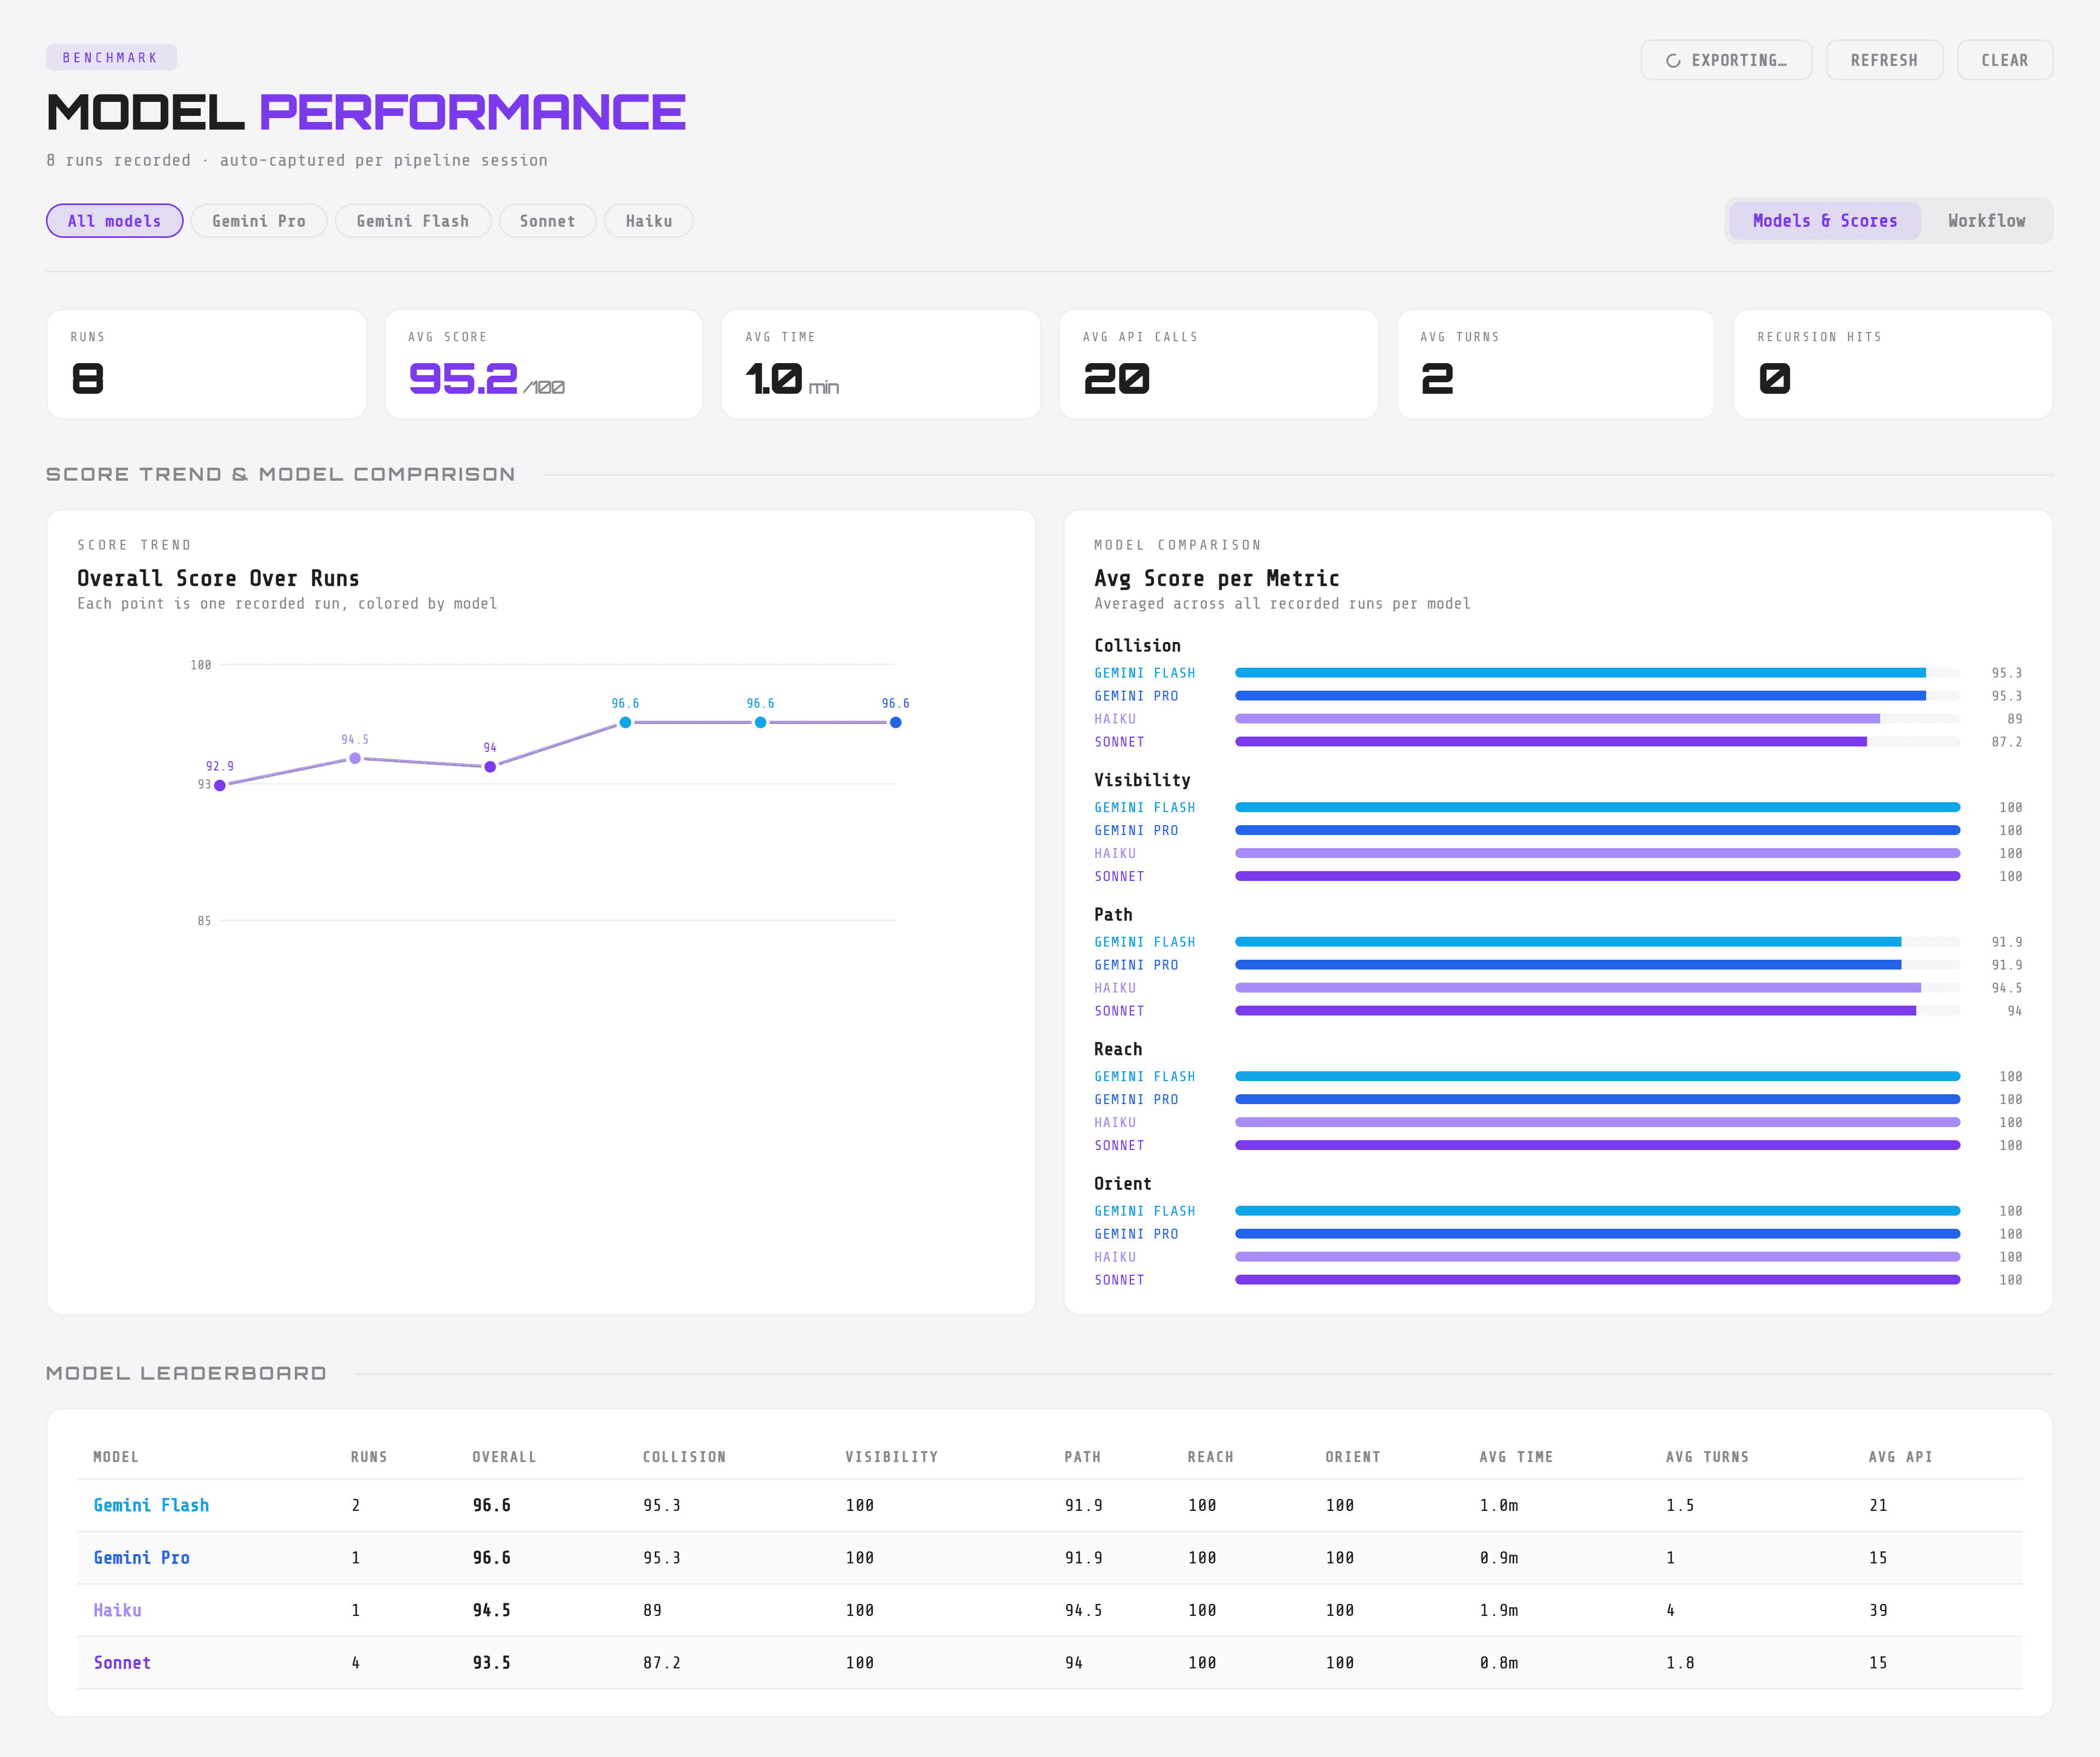Sort leaderboard by Collision column header

684,1457
